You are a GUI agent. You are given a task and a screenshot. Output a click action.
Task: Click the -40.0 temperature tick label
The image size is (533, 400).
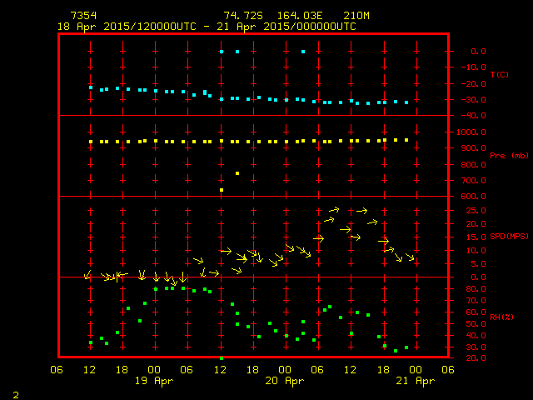(x=472, y=116)
